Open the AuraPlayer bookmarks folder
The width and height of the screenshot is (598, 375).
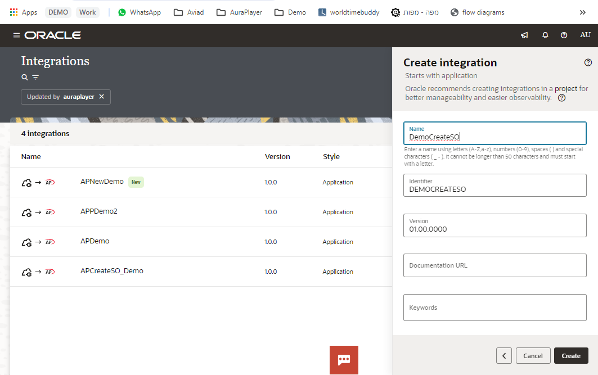pyautogui.click(x=239, y=12)
